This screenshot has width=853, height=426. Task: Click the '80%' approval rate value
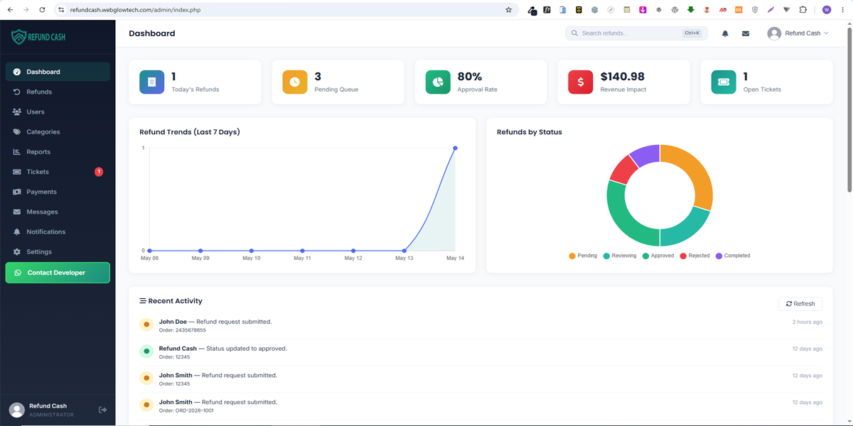pos(470,77)
